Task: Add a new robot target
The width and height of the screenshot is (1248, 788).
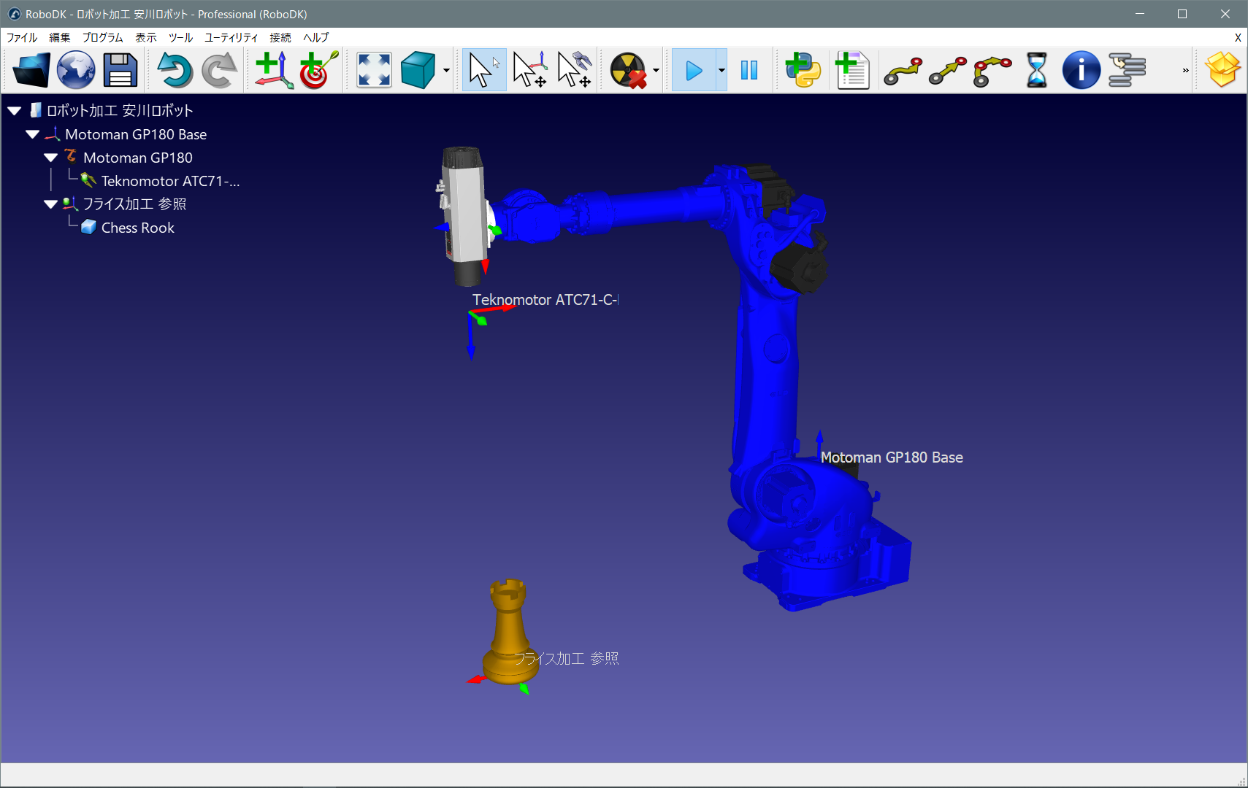Action: point(318,71)
